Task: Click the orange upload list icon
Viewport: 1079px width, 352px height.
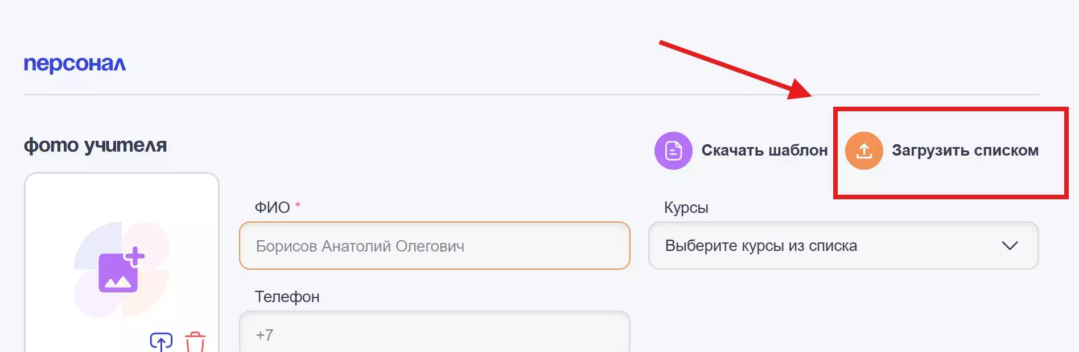Action: [863, 151]
